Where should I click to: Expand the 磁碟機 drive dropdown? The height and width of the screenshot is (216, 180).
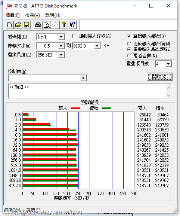click(61, 37)
